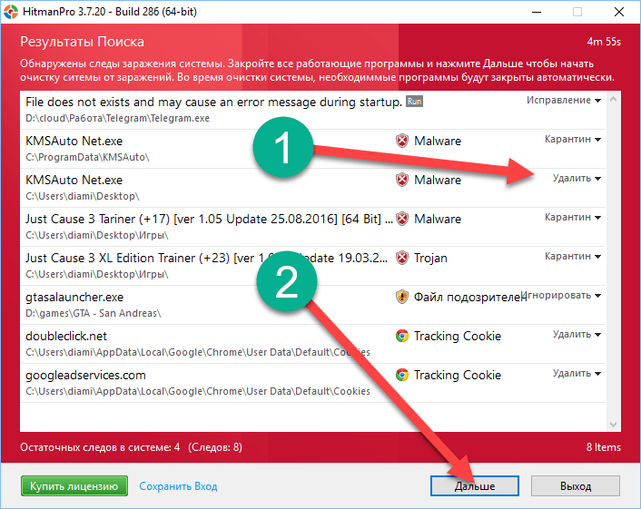Click the Купить лицензию button
641x509 pixels.
(x=74, y=486)
